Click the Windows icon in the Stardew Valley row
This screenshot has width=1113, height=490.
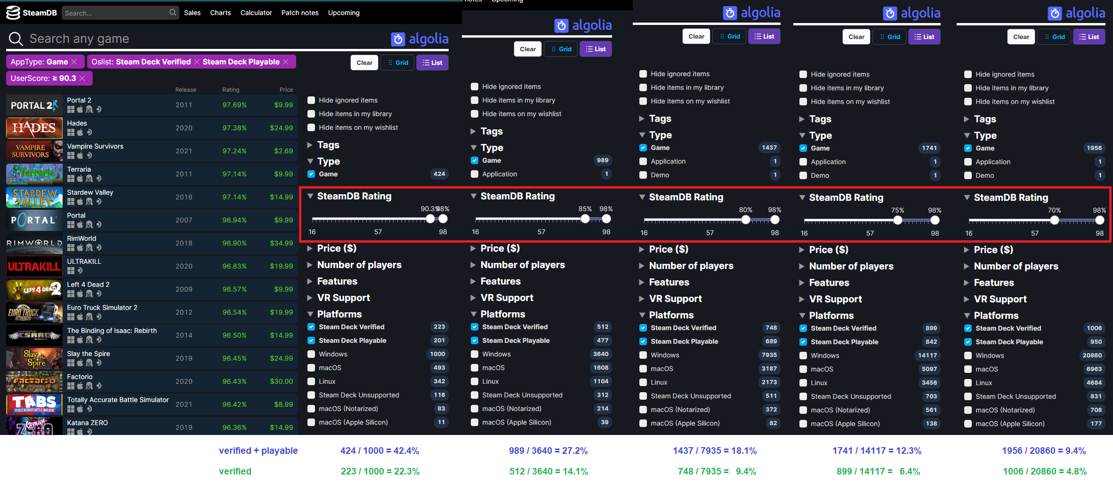point(71,201)
